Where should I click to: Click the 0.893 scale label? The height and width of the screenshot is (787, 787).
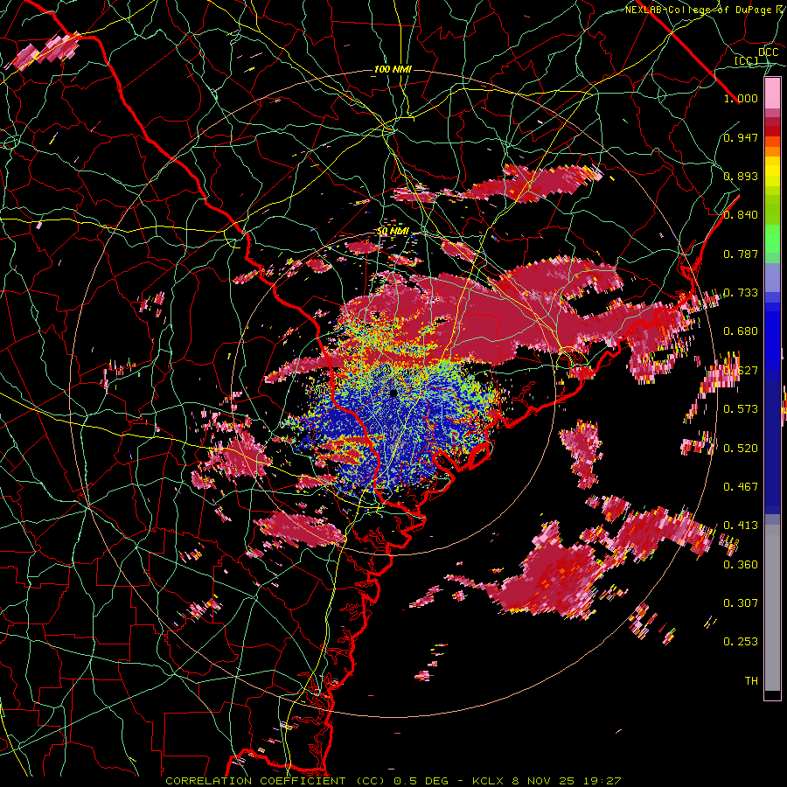tap(741, 176)
